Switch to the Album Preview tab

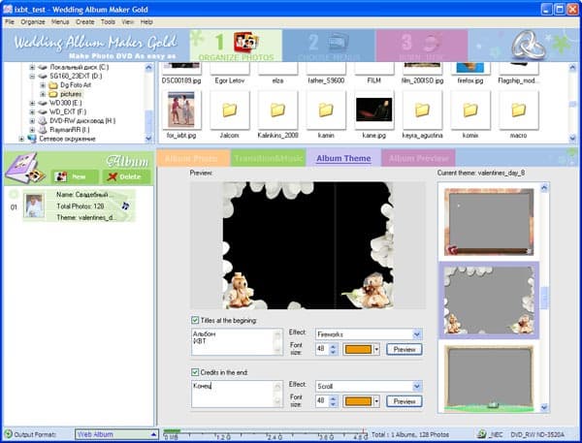coord(418,158)
